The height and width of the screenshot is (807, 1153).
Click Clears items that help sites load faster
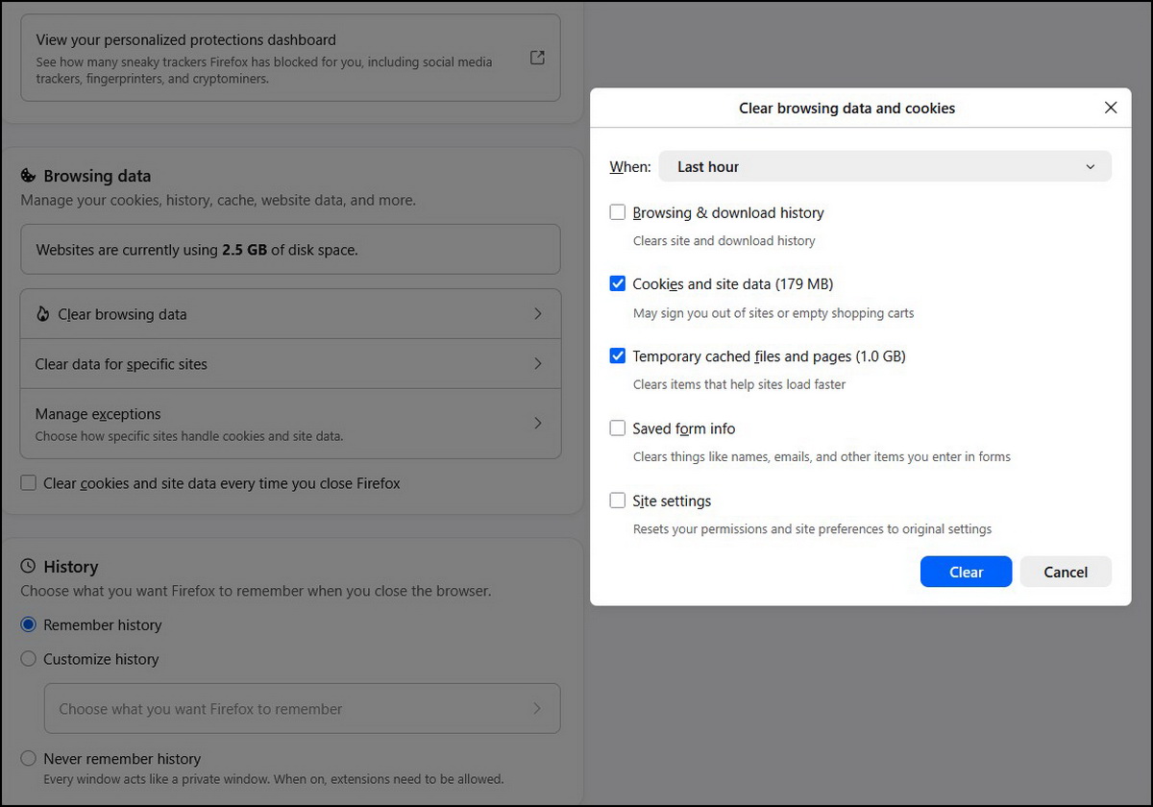pyautogui.click(x=740, y=384)
